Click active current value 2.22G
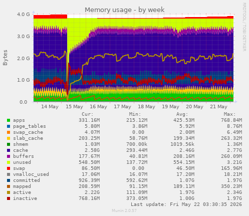Viewport: 249px width, 216px height. [x=92, y=192]
